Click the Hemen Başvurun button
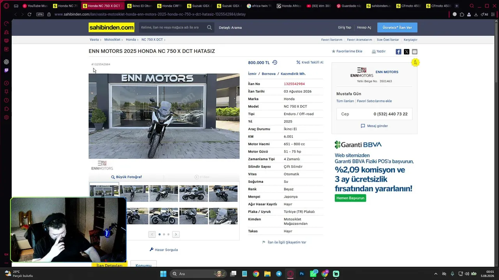 pyautogui.click(x=350, y=198)
